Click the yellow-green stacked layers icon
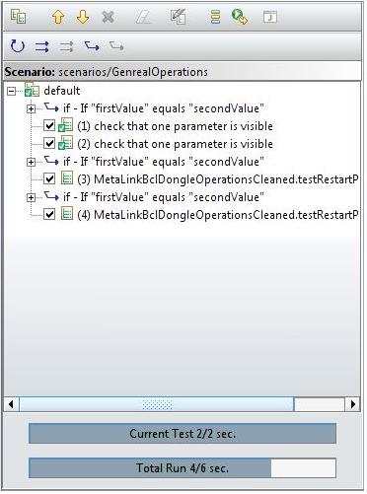The height and width of the screenshot is (494, 367). pos(215,17)
